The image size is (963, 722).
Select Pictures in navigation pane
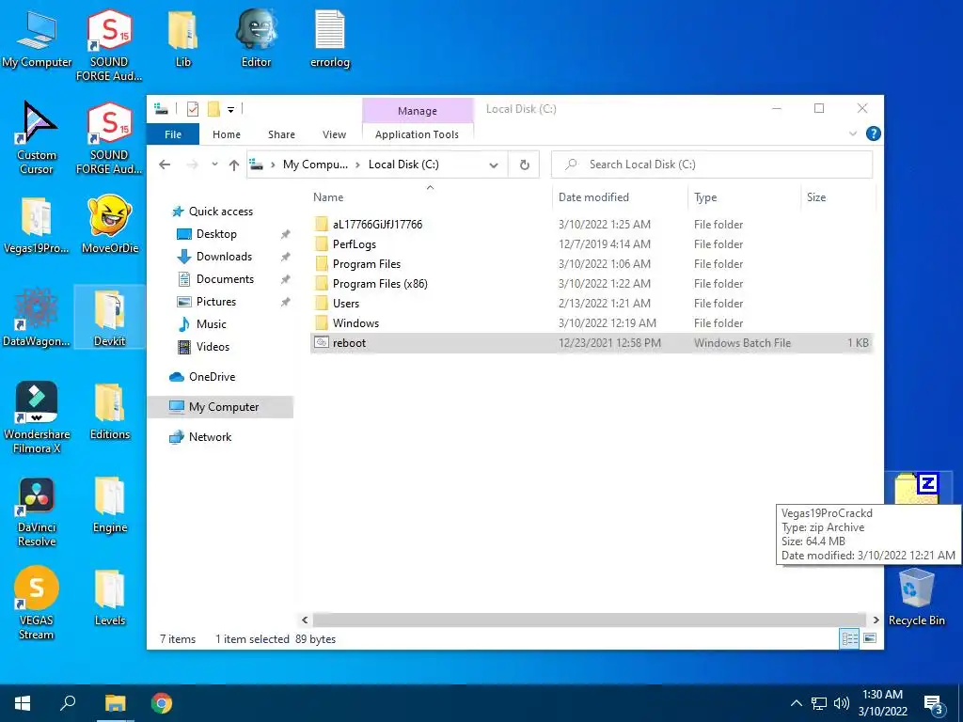tap(208, 302)
